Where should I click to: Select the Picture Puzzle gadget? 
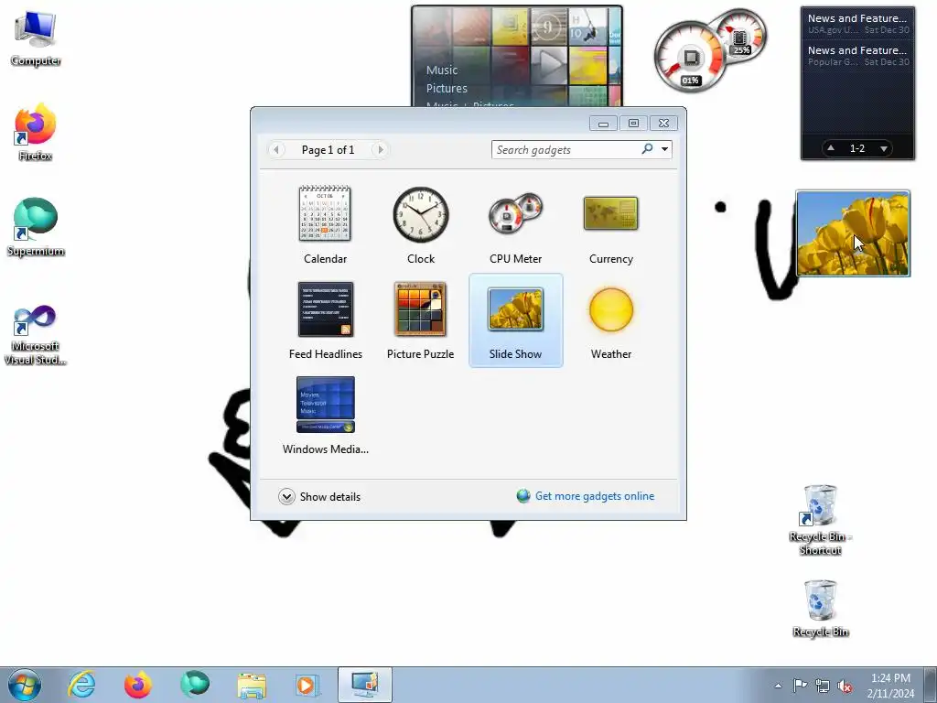coord(421,320)
